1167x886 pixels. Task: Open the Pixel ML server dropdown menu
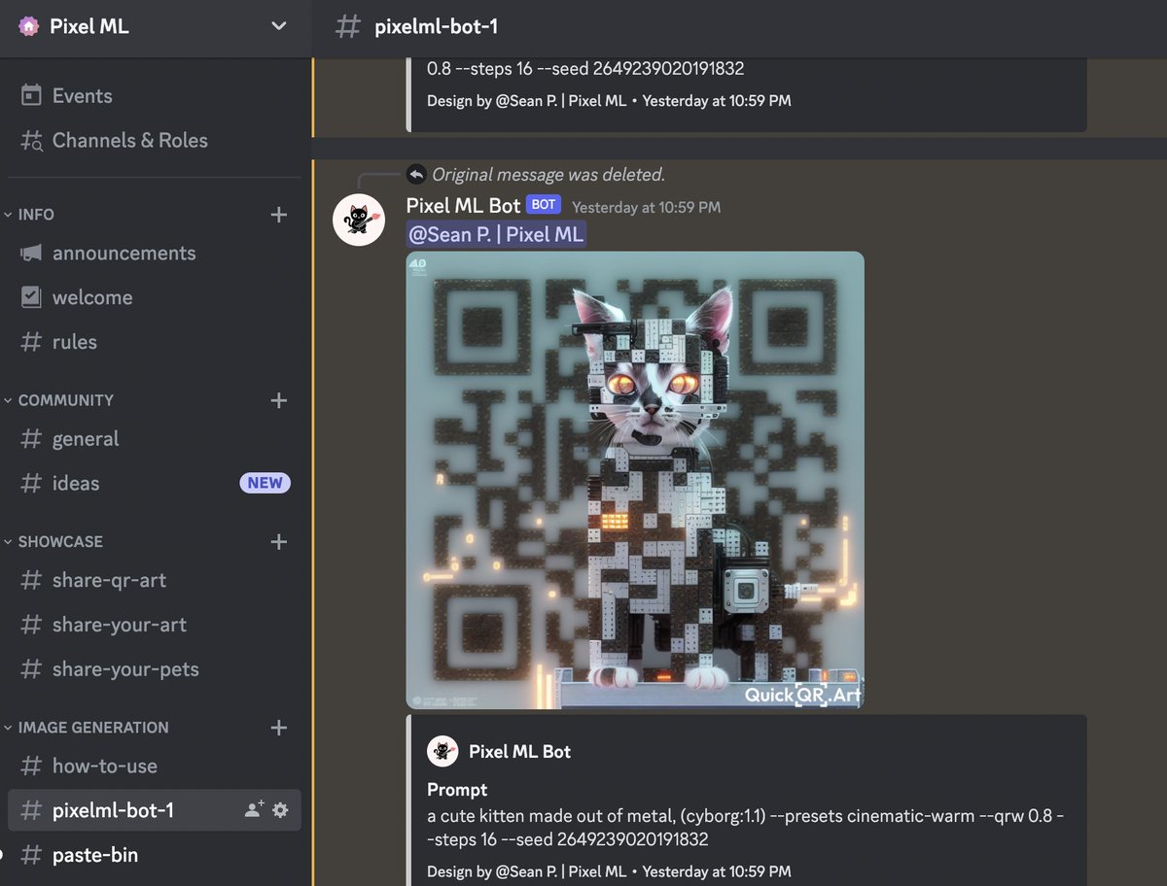[279, 26]
